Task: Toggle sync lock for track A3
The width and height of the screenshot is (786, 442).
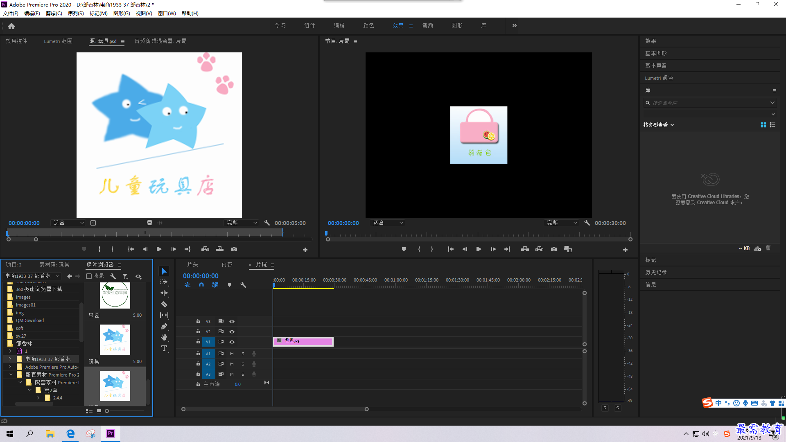Action: [221, 374]
